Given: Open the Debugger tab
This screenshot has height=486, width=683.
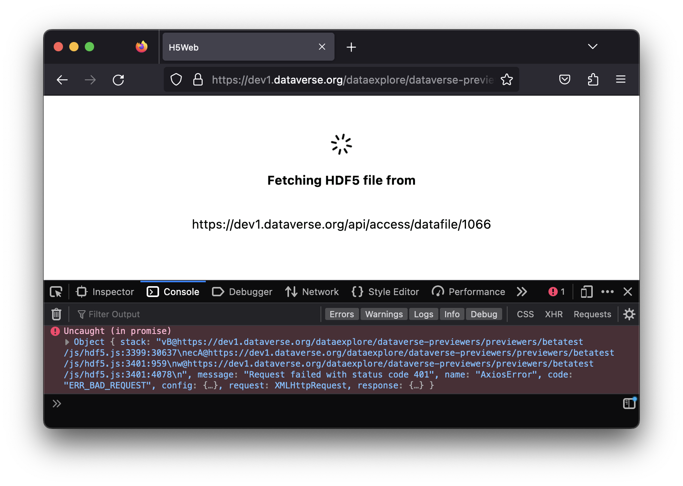Looking at the screenshot, I should [x=242, y=292].
